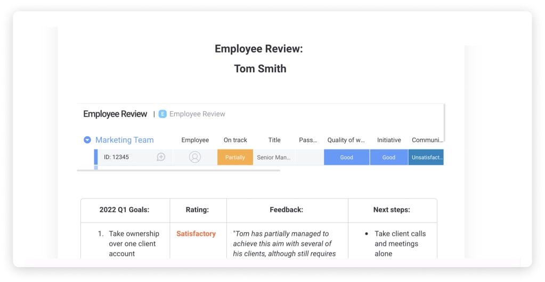The height and width of the screenshot is (282, 545).
Task: Click the blue E board icon
Action: (x=162, y=114)
